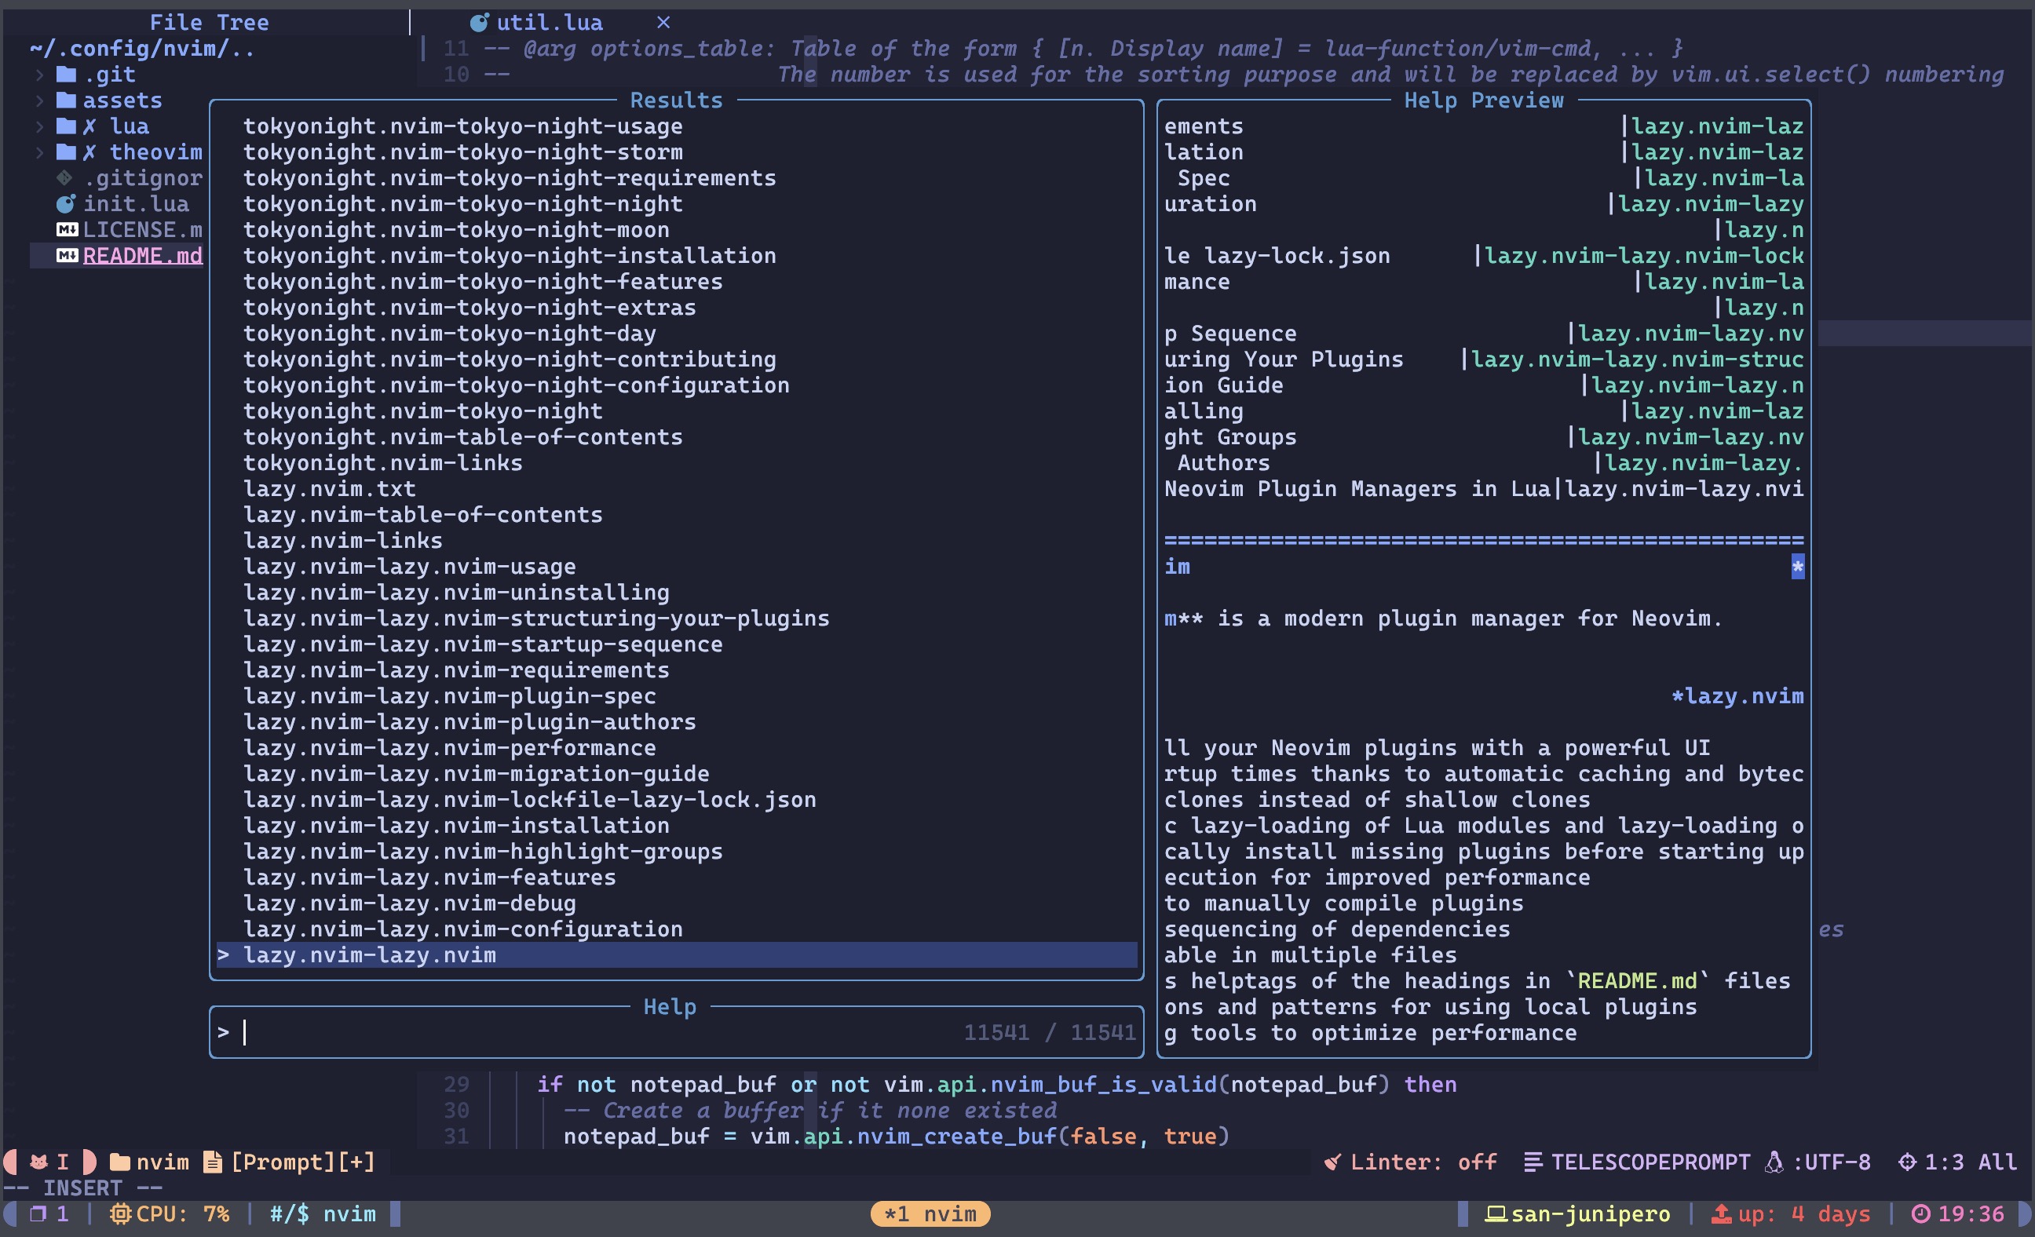The width and height of the screenshot is (2035, 1237).
Task: Follow the lazy.nvim-lazy.nvim-lock tag link
Action: coord(1644,256)
